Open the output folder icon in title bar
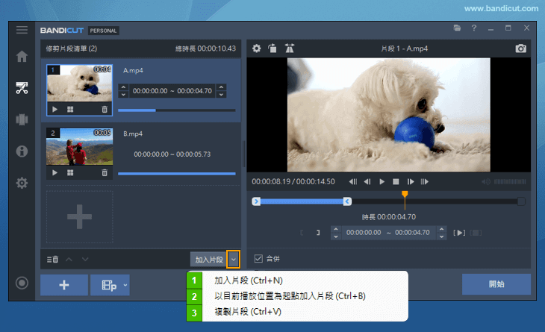The image size is (545, 332). click(x=457, y=28)
